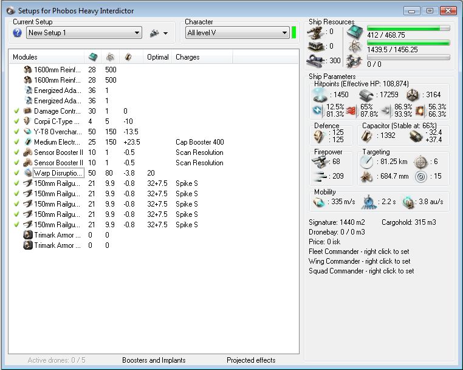This screenshot has height=370, width=463.
Task: Click the powergrid column header icon
Action: coord(111,57)
